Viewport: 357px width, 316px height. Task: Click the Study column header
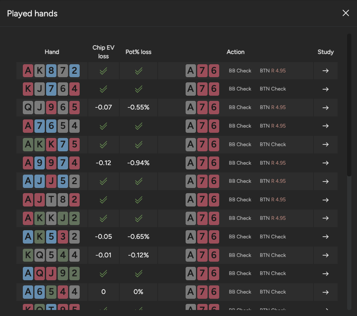[x=326, y=52]
